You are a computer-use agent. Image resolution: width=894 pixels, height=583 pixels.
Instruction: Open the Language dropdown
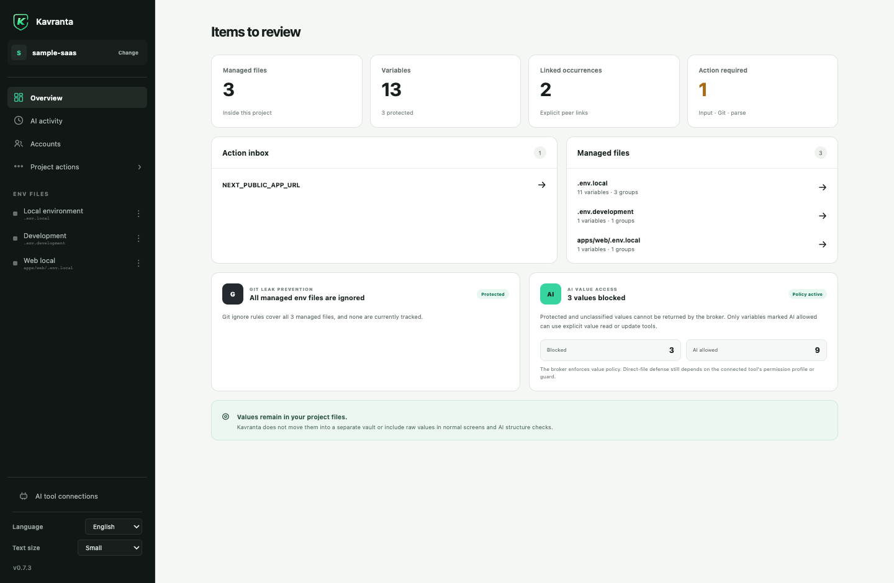114,527
